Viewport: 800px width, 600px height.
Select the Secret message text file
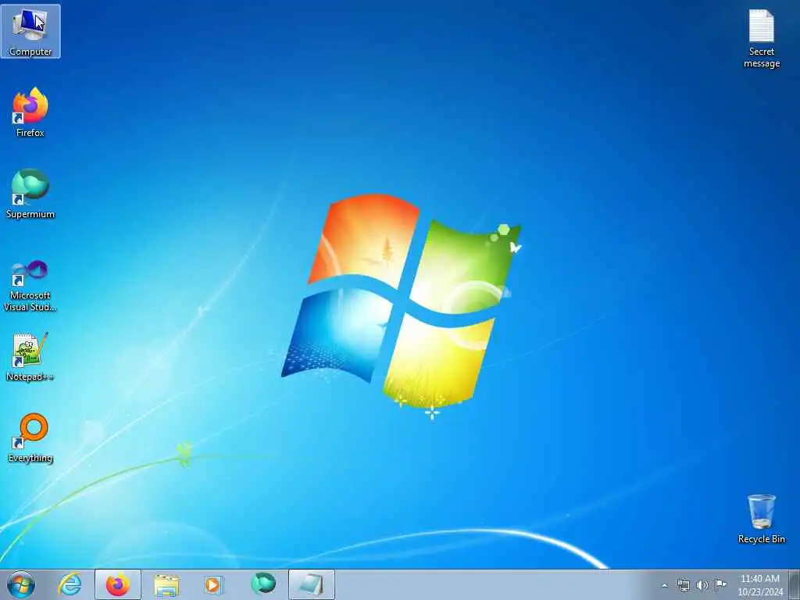pos(761,39)
